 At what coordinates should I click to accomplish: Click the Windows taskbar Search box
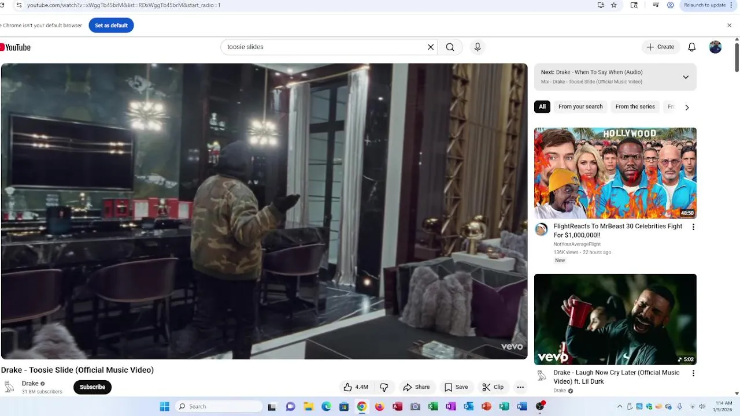pos(217,407)
